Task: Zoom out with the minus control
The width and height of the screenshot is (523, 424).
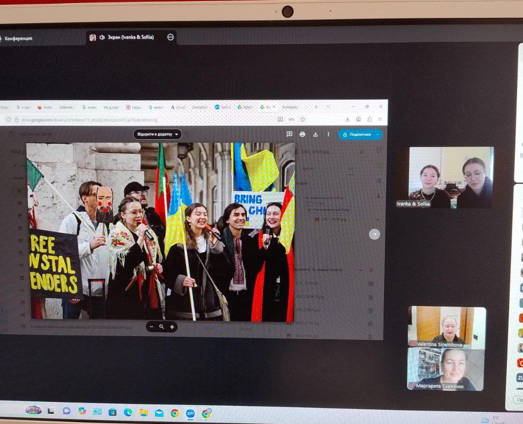Action: pos(152,327)
